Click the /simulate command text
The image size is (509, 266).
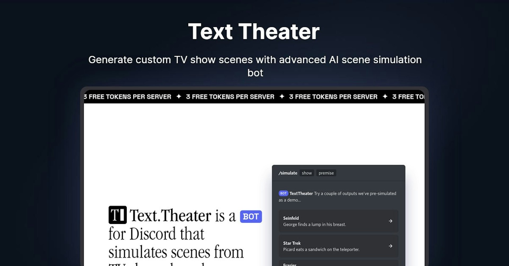coord(288,173)
